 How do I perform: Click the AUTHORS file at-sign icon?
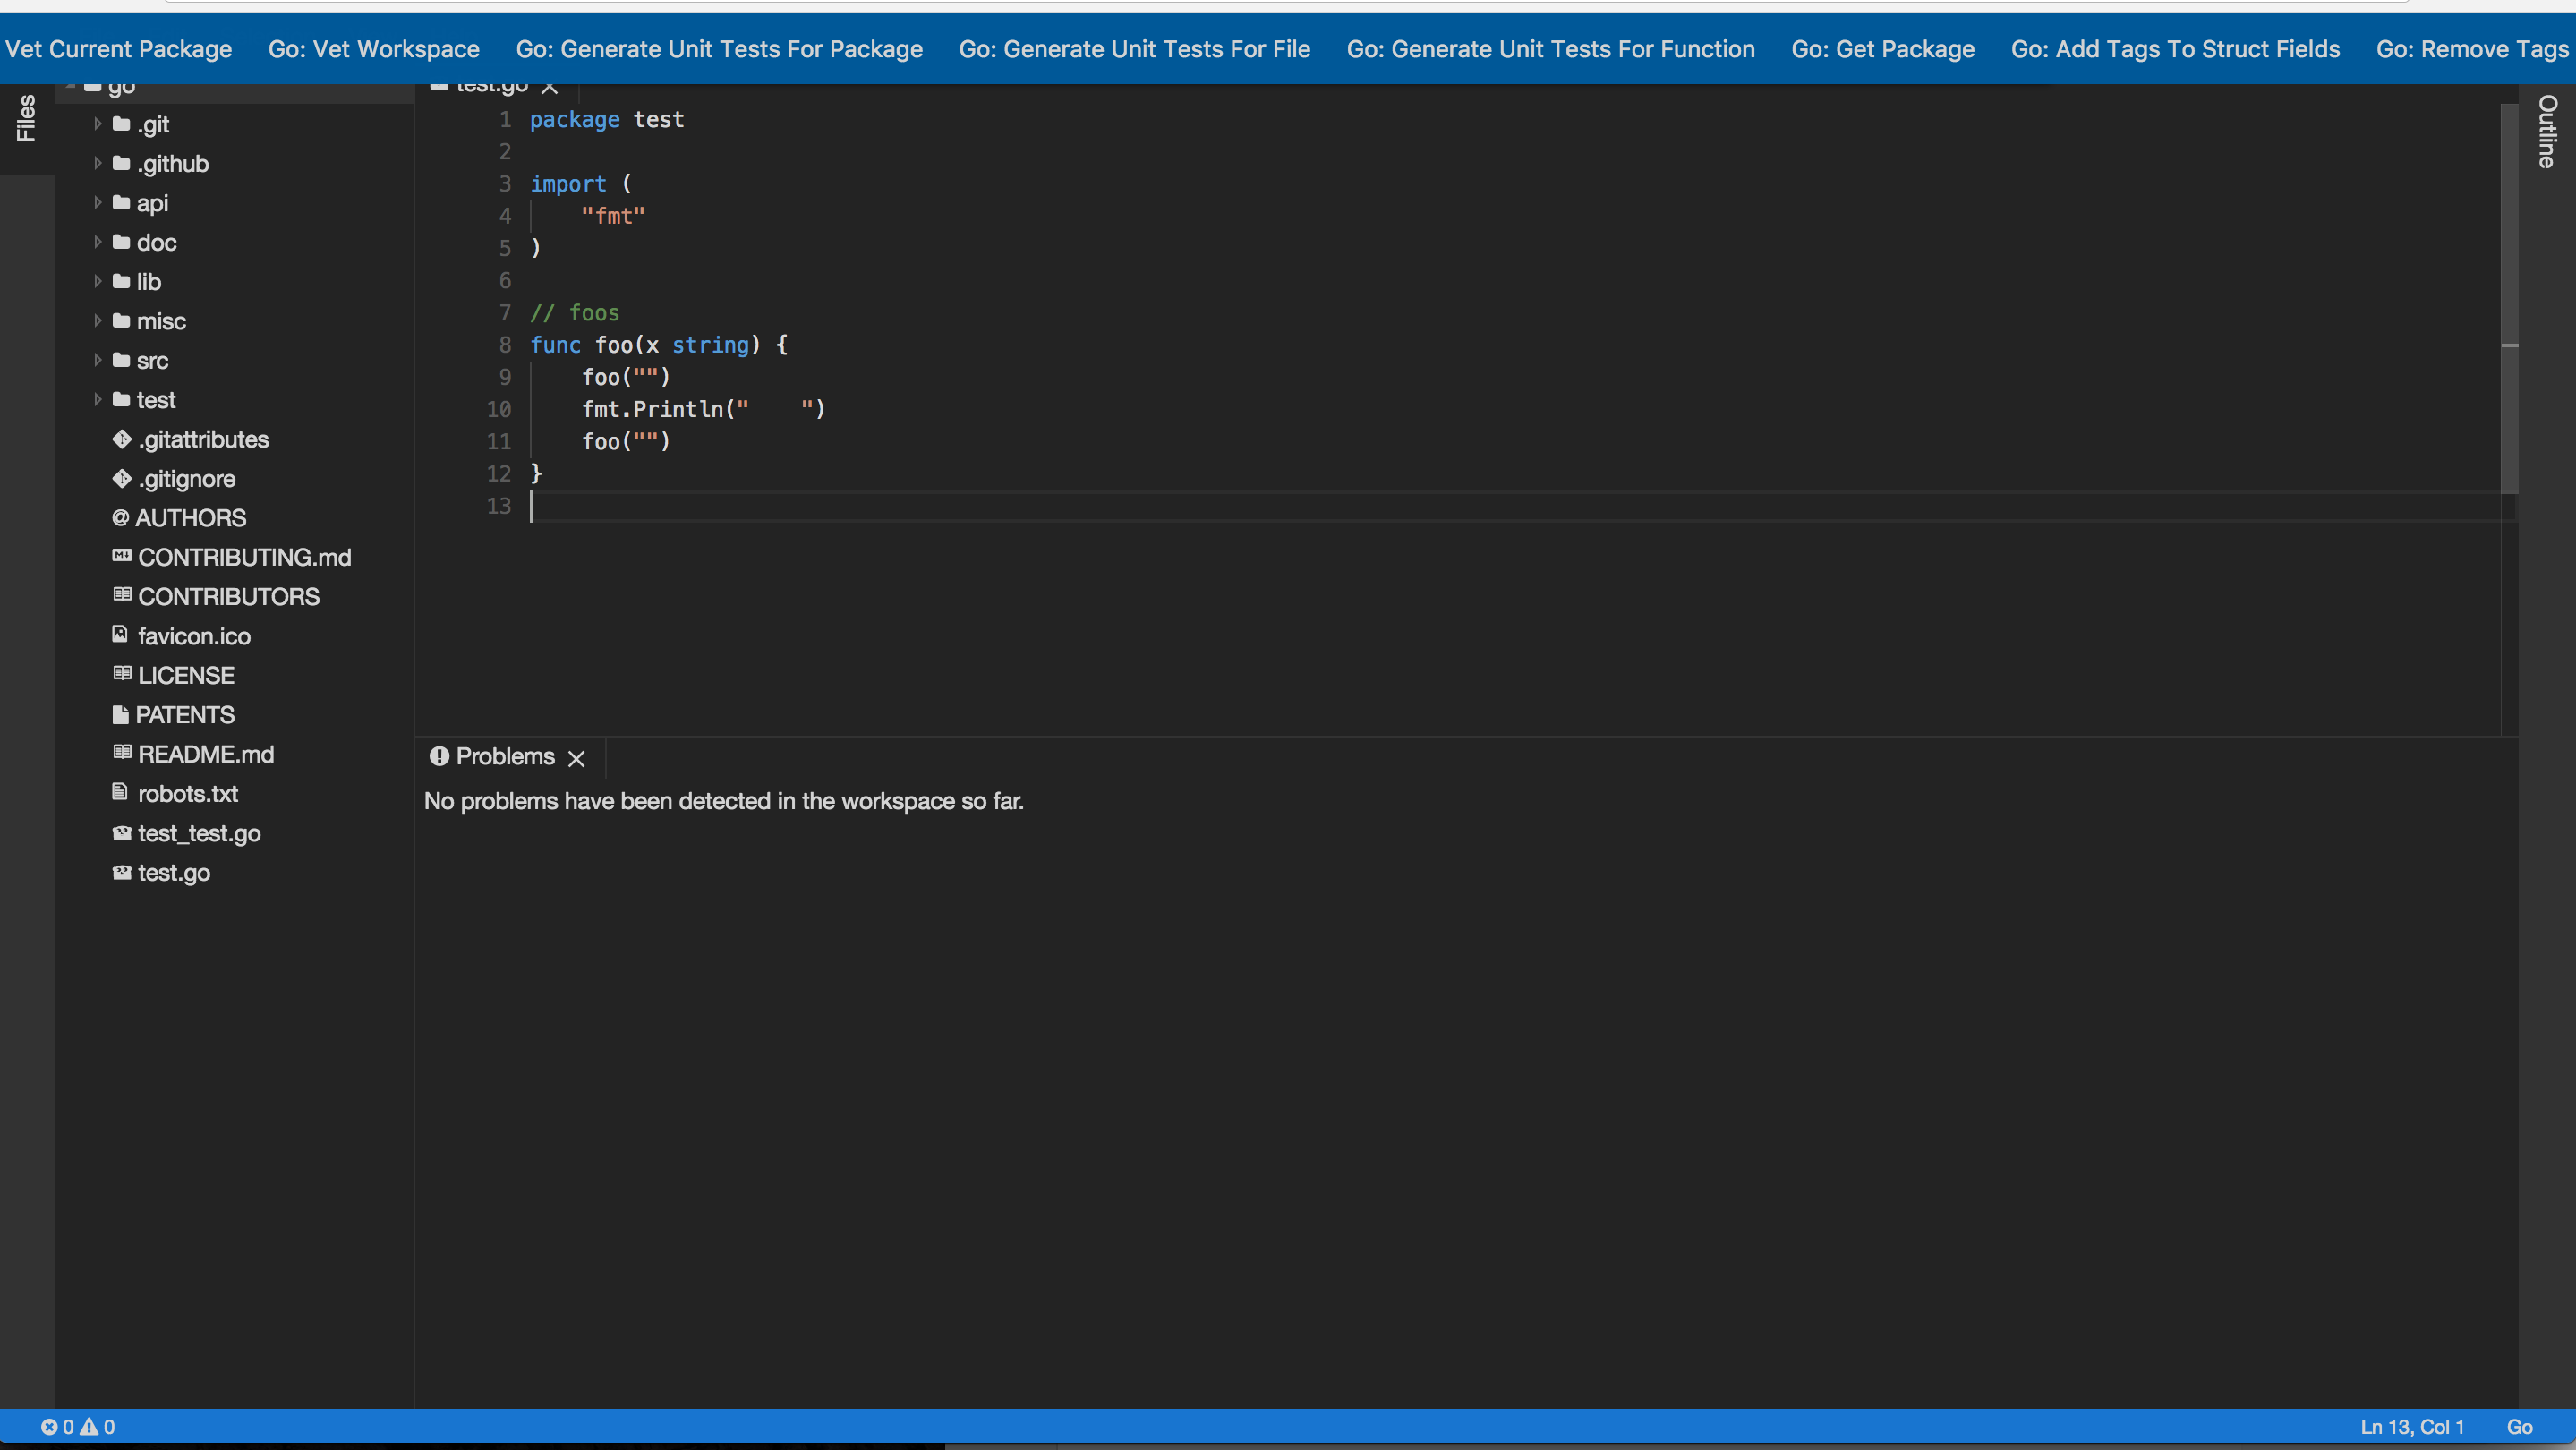[121, 518]
